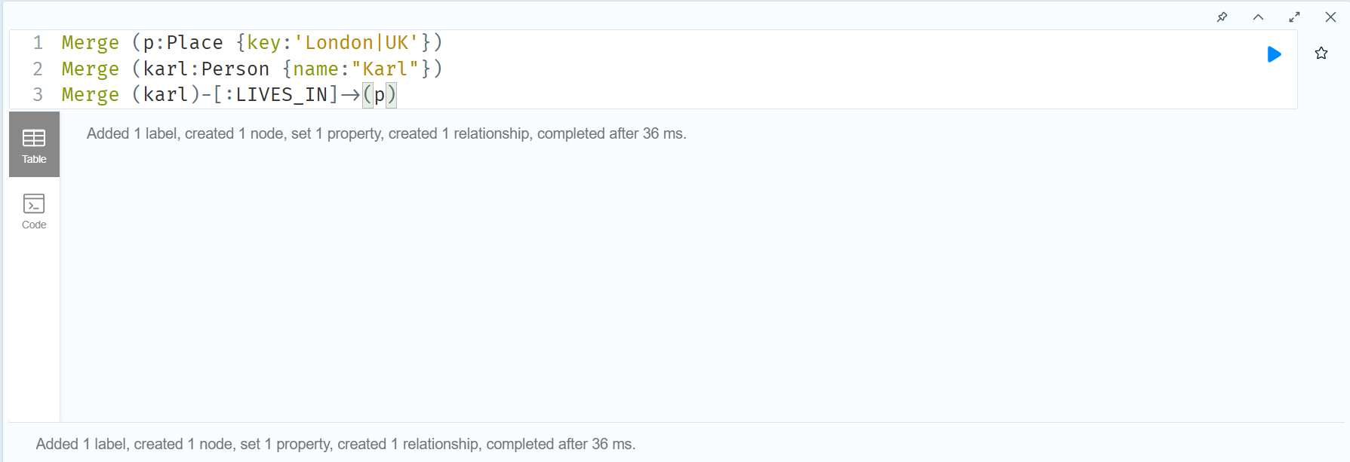Switch to the Table view
1350x462 pixels.
(x=34, y=145)
